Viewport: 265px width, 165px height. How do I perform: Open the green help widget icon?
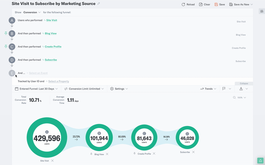[260, 161]
